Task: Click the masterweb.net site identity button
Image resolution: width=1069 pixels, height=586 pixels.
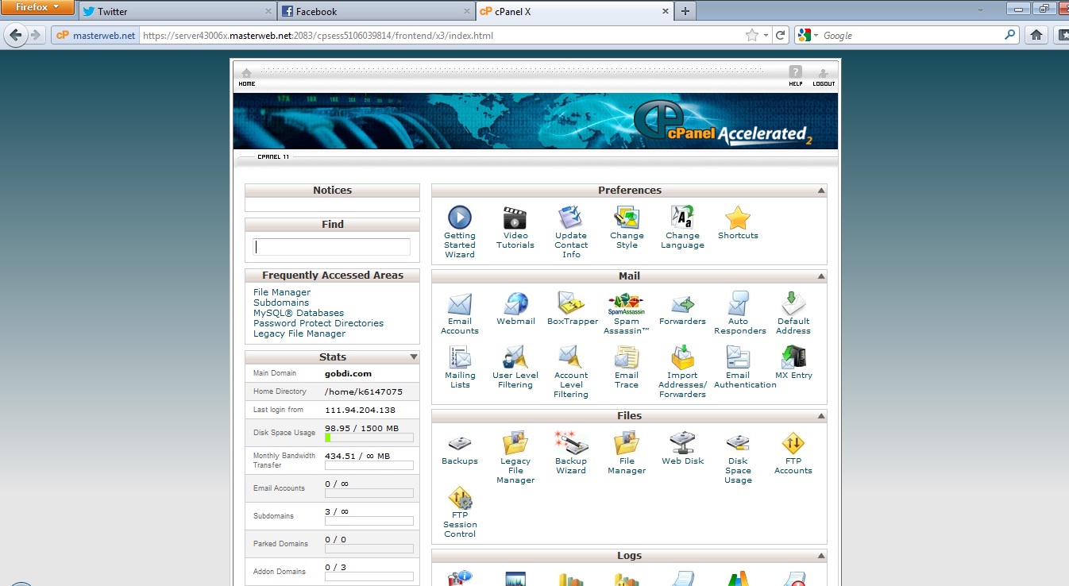Action: (x=95, y=36)
